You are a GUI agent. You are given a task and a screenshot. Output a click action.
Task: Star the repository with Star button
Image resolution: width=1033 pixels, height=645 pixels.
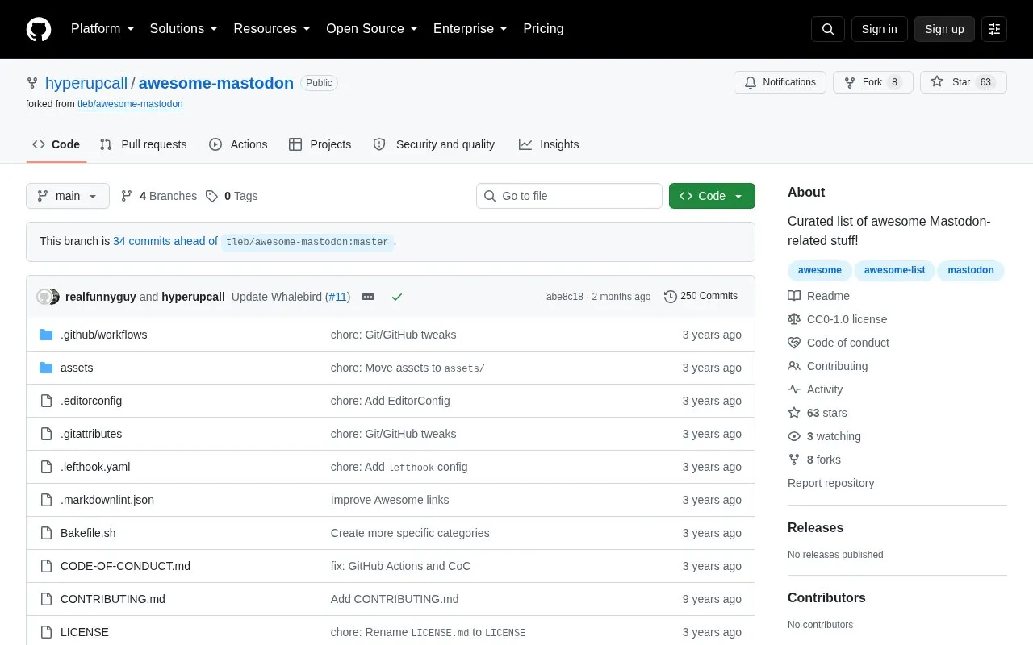click(x=964, y=82)
